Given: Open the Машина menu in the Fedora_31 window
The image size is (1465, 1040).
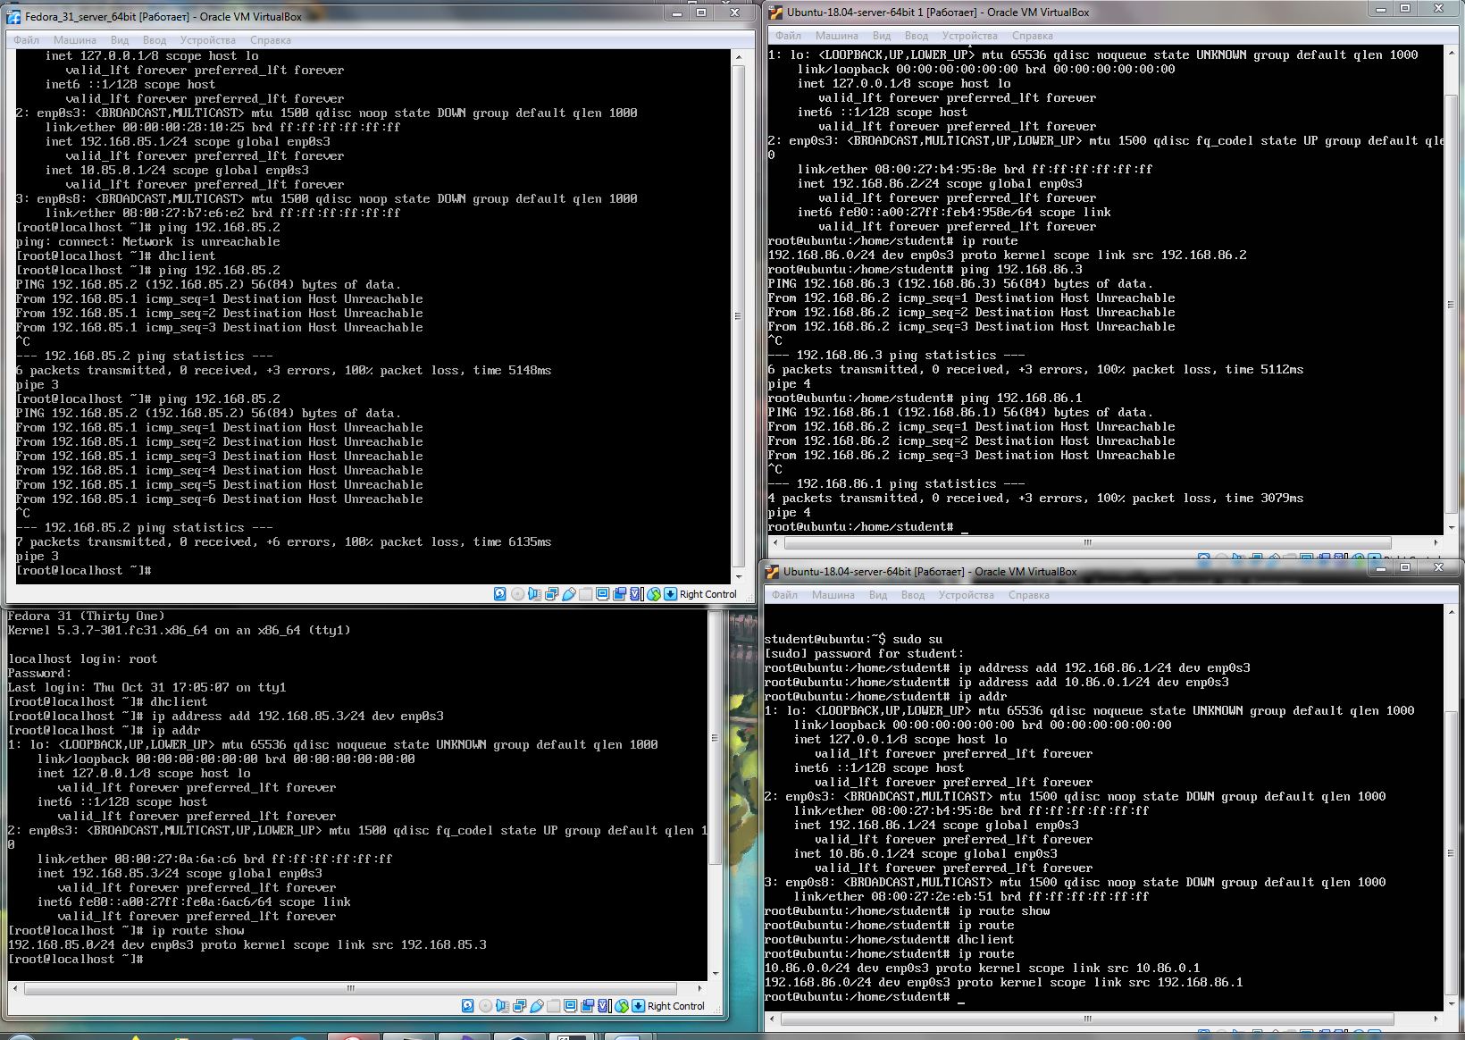Looking at the screenshot, I should [75, 40].
